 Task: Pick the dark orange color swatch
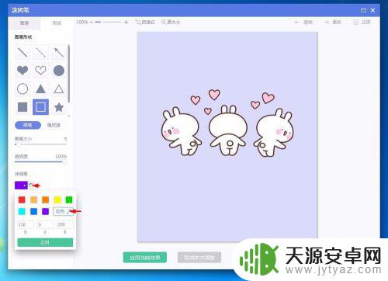(45, 199)
